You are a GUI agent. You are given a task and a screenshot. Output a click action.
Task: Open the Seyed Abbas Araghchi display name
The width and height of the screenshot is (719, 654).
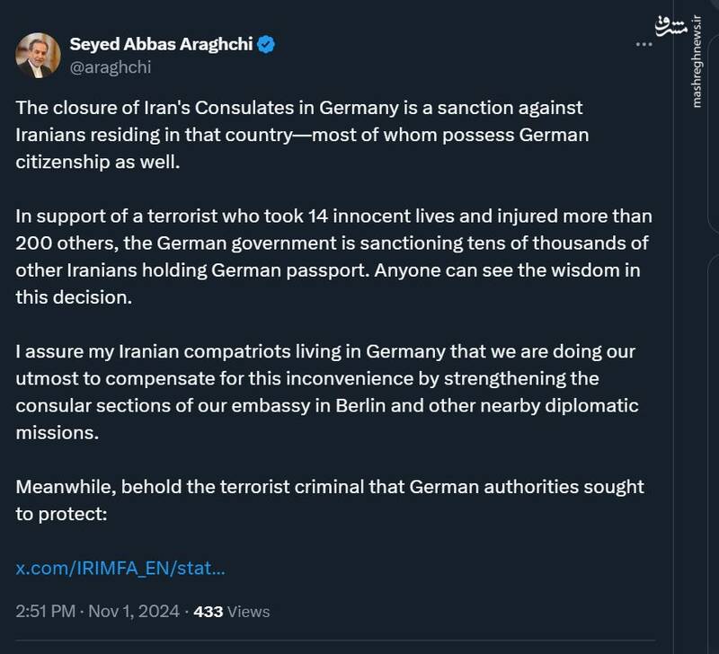(x=162, y=44)
